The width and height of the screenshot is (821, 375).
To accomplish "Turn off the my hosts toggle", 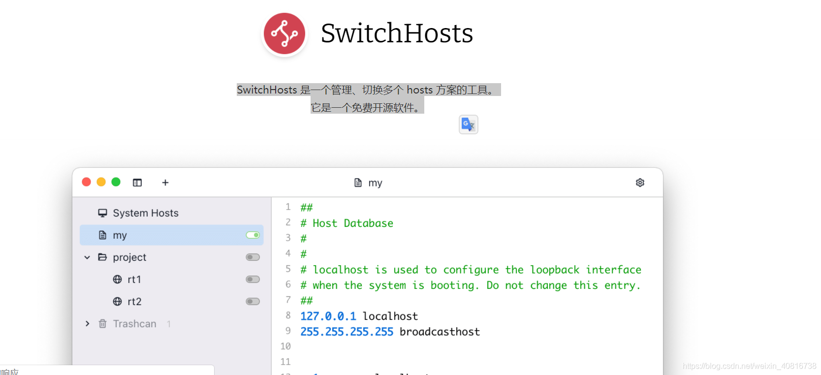I will tap(253, 235).
